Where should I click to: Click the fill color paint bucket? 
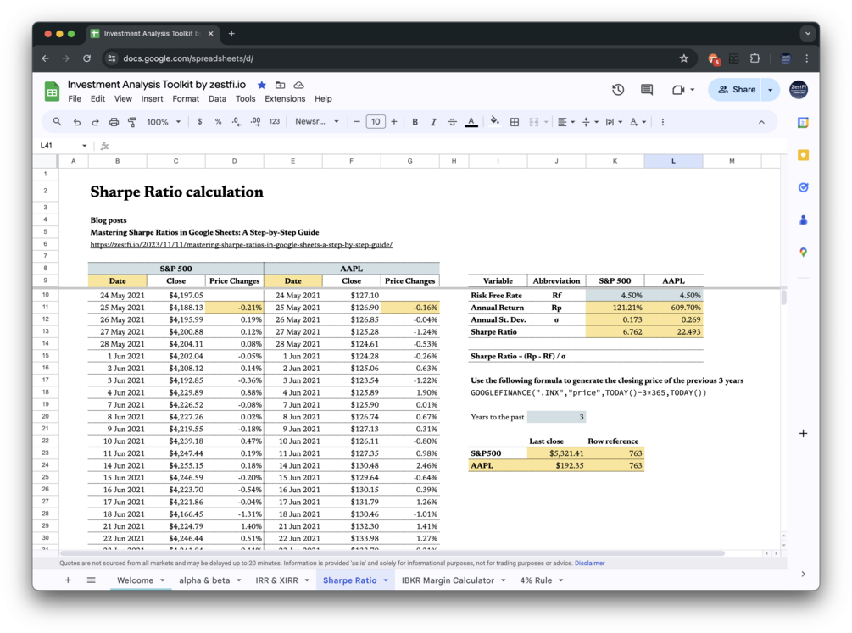[x=494, y=121]
